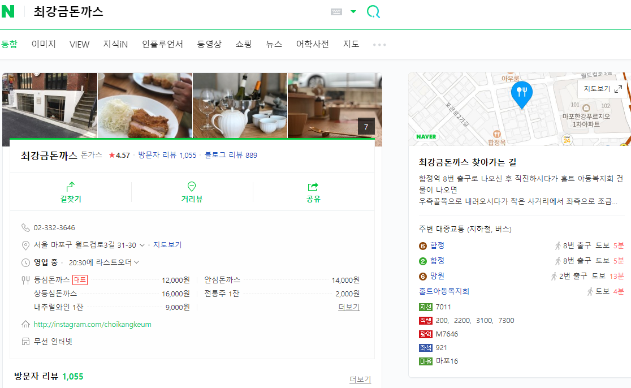Open the 망원 station link
Screen dimensions: 631x388
pyautogui.click(x=437, y=276)
